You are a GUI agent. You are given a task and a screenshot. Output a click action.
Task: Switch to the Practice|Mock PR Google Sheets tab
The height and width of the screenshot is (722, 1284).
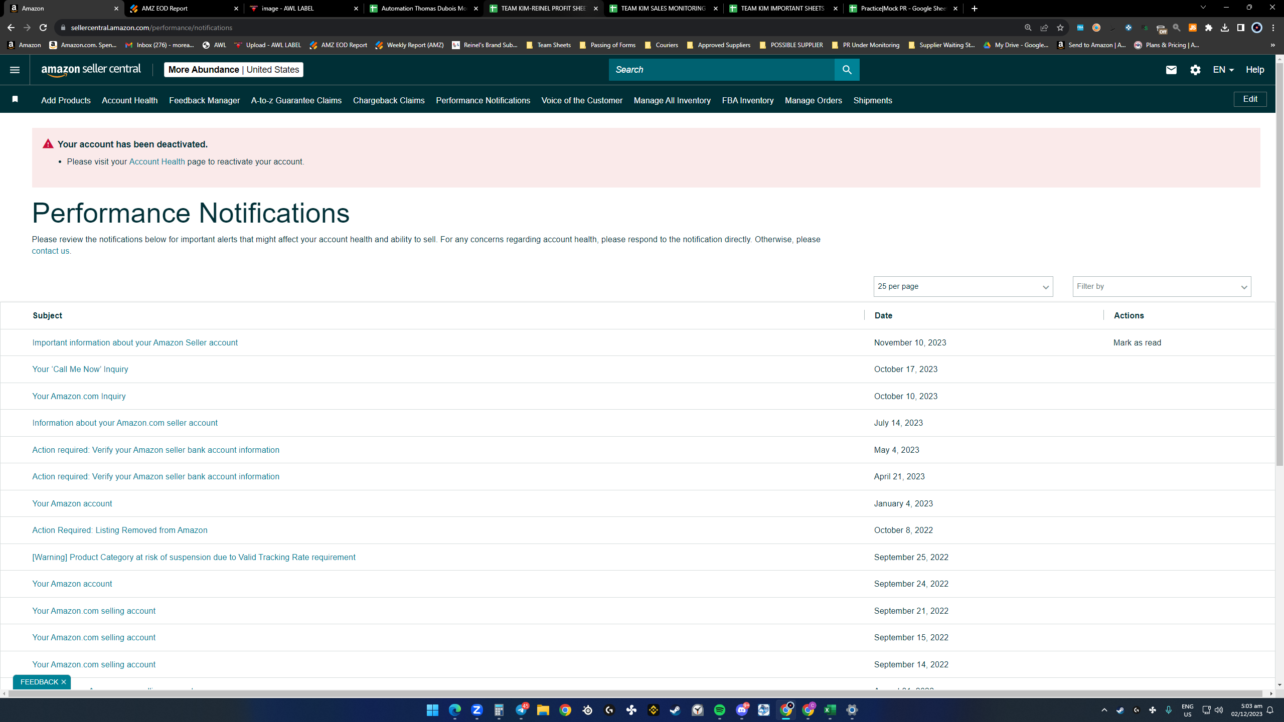click(903, 9)
